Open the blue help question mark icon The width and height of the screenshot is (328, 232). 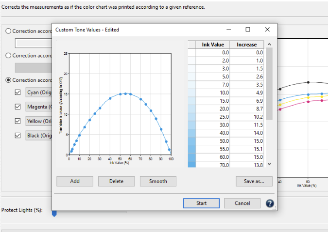270,203
